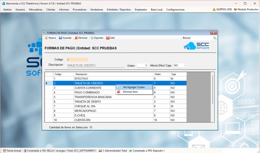Click the Orden number field

(142, 66)
